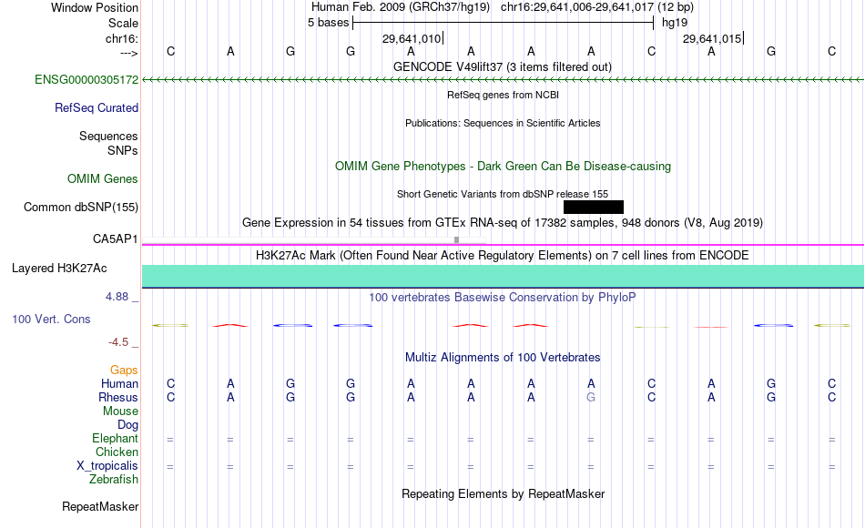Open the OMIM Genes track label
Viewport: 865px width, 528px height.
(x=103, y=178)
